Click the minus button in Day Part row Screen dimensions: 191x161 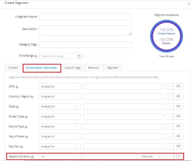[x=170, y=146]
